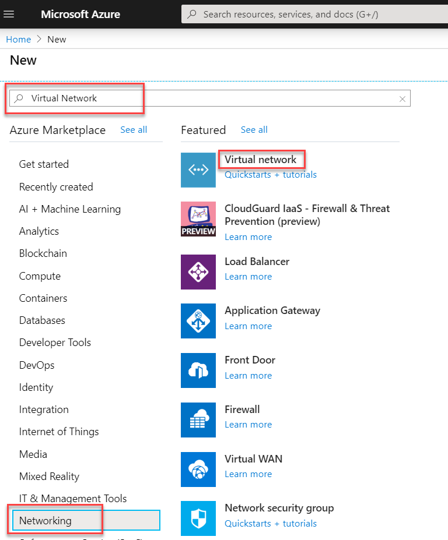Open Application Gateway featured item
This screenshot has height=540, width=448.
point(272,310)
